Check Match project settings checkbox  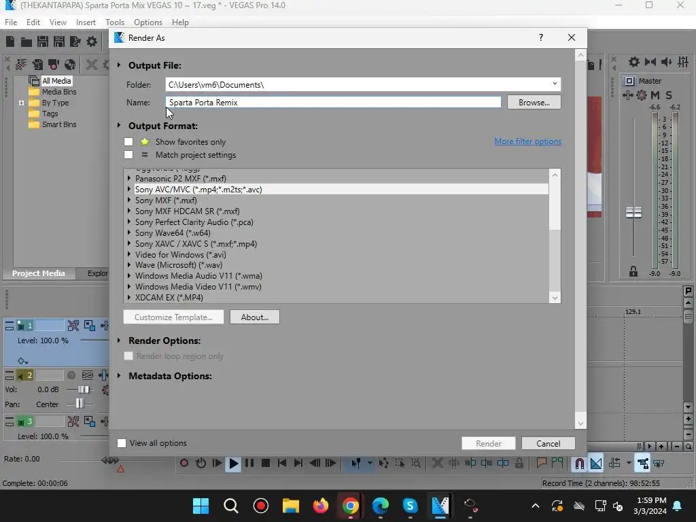(x=128, y=155)
